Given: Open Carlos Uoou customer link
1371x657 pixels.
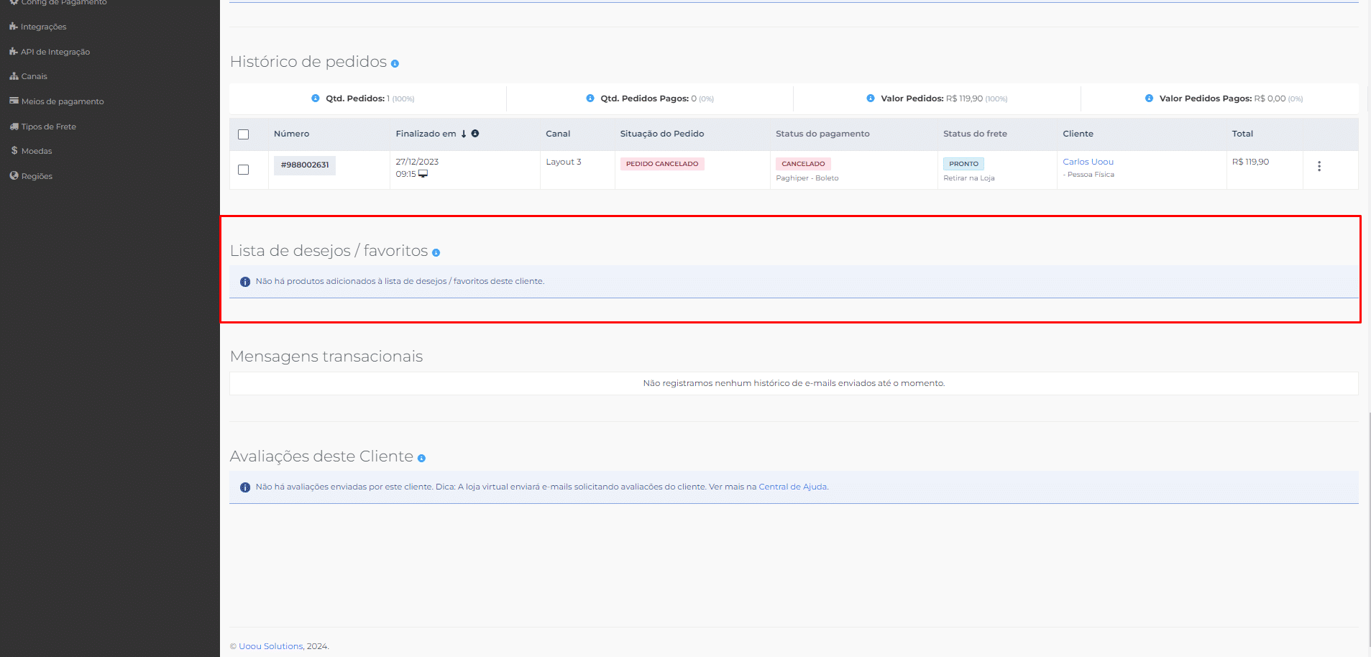Looking at the screenshot, I should (x=1088, y=162).
